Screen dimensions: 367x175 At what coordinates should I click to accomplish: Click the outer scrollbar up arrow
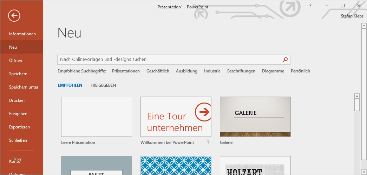[364, 25]
